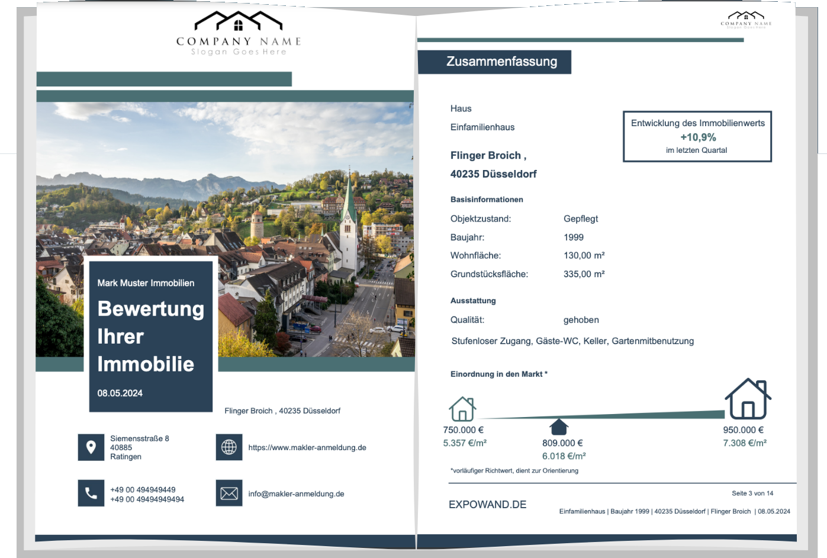Click the EXPOWAND.DE footer text
Screen dimensions: 827x558
pyautogui.click(x=487, y=505)
